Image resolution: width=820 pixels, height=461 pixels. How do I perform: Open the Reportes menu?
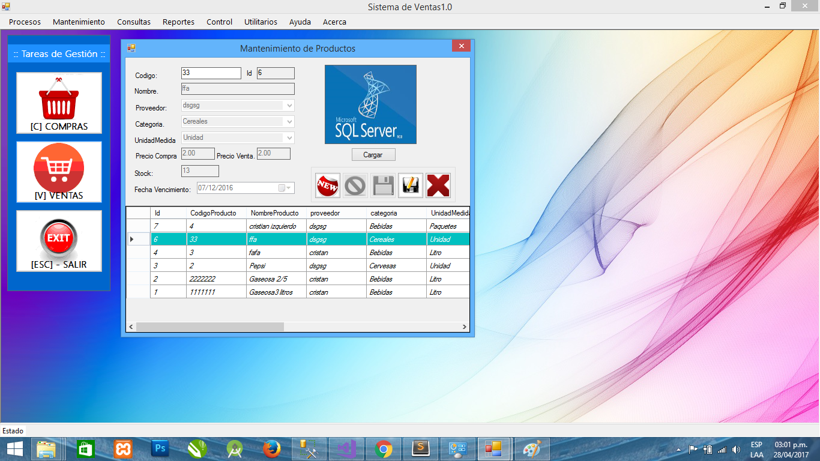(x=178, y=22)
